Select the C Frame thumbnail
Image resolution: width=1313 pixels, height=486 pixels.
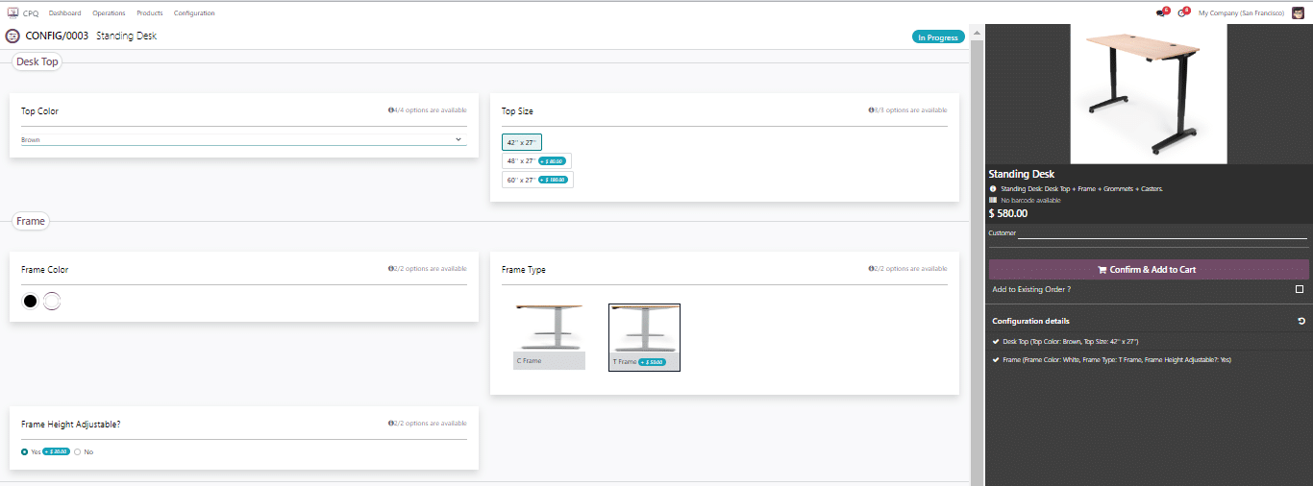coord(549,337)
